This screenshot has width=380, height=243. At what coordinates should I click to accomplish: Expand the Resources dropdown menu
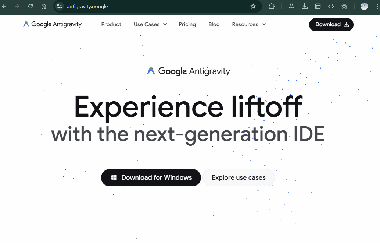[248, 24]
